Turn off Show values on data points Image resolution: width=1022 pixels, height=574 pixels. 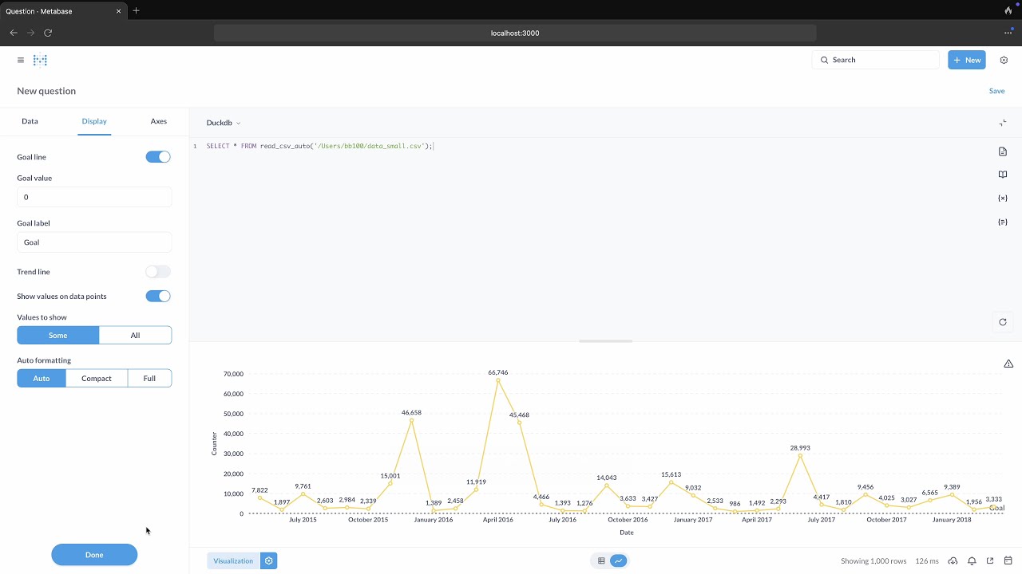click(158, 297)
